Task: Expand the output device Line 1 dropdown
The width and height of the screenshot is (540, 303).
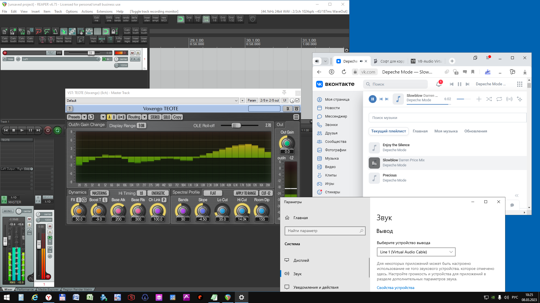Action: [416, 252]
